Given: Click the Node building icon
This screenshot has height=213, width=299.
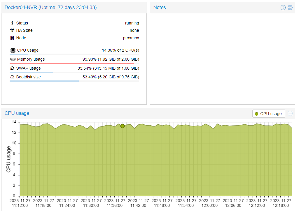Looking at the screenshot, I should click(12, 38).
